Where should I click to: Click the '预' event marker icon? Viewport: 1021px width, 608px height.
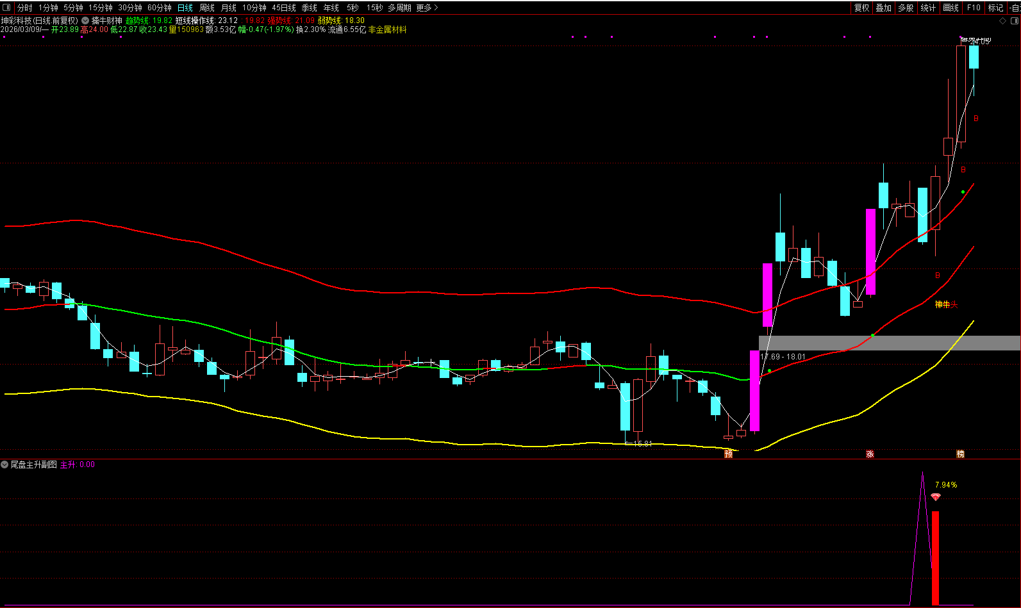coord(729,454)
